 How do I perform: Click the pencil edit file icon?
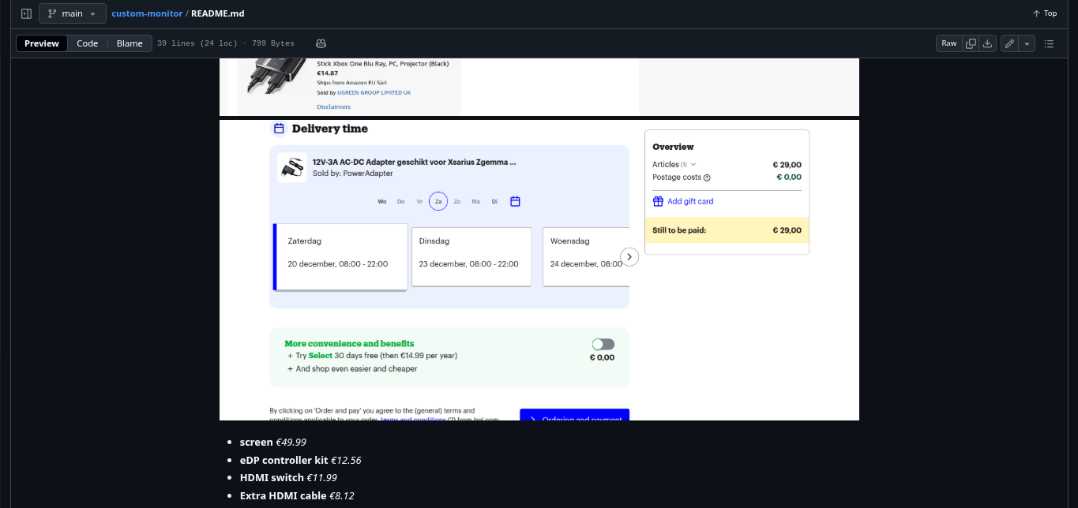pos(1009,43)
